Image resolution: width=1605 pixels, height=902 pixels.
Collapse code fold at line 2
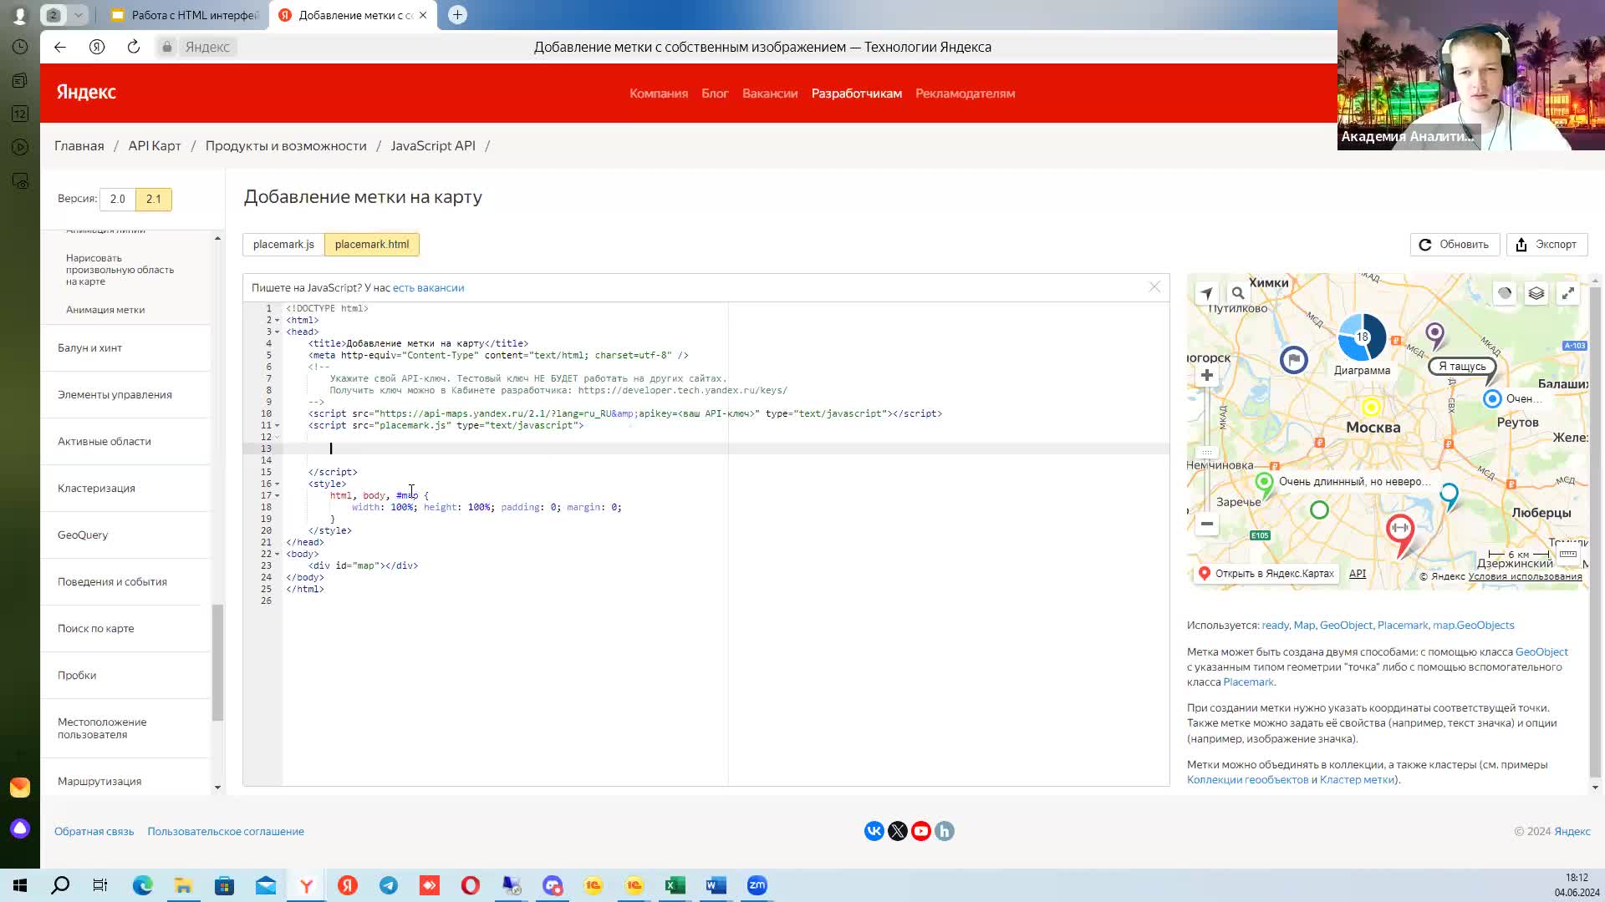tap(278, 321)
